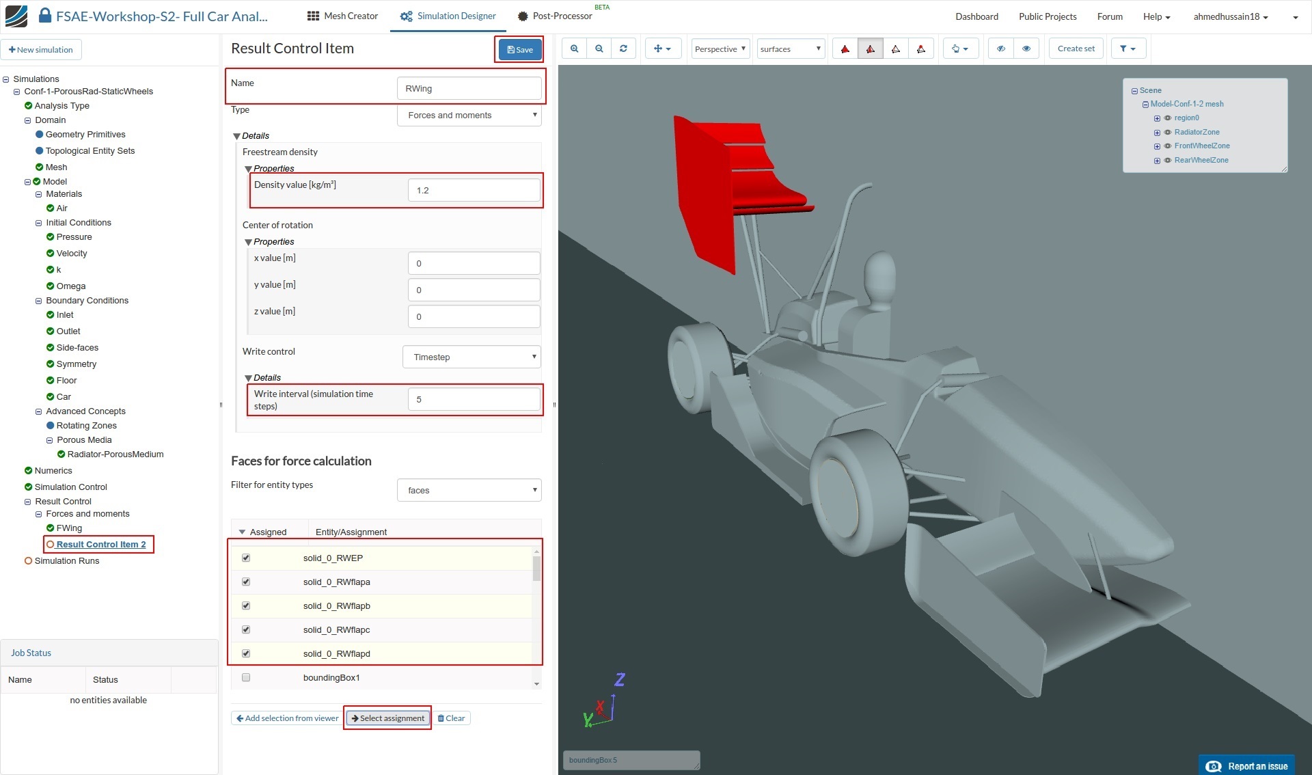Image resolution: width=1312 pixels, height=775 pixels.
Task: Click the Save button
Action: point(520,49)
